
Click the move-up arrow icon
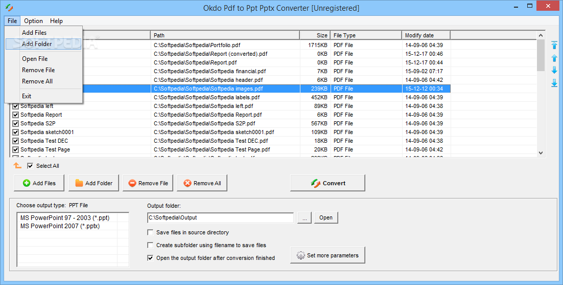pos(554,58)
